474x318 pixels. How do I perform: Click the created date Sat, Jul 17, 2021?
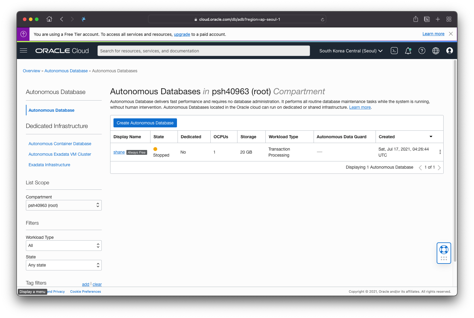click(x=404, y=152)
